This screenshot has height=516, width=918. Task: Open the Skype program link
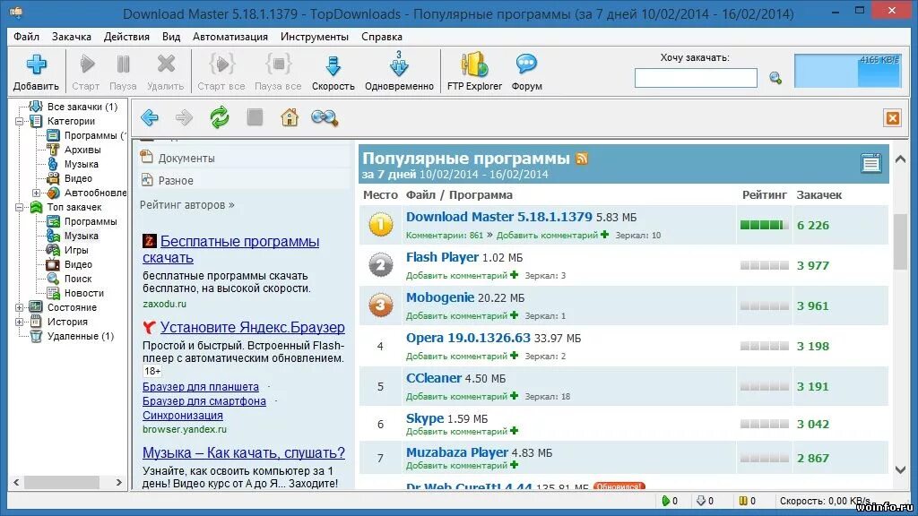coord(425,418)
